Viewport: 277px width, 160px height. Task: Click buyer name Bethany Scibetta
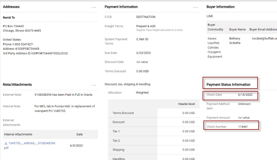tap(235, 41)
